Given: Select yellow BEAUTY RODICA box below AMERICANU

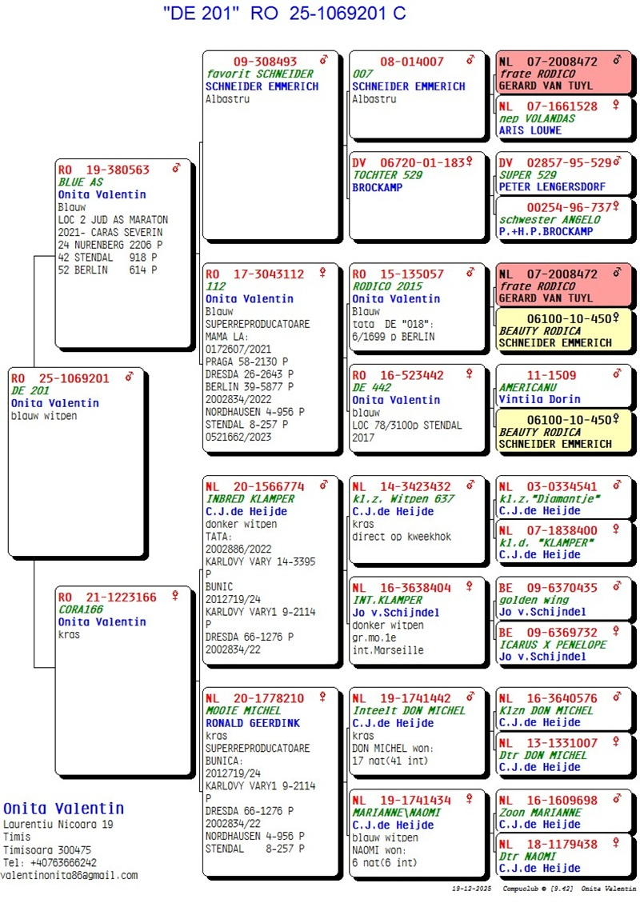Looking at the screenshot, I should (x=563, y=431).
